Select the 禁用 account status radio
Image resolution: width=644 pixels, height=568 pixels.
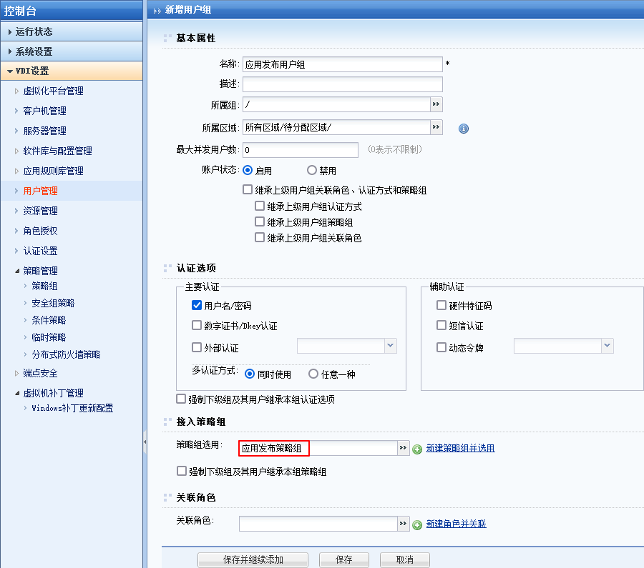[x=312, y=171]
